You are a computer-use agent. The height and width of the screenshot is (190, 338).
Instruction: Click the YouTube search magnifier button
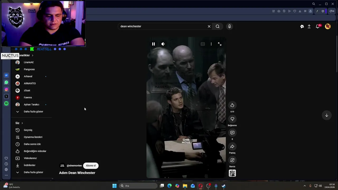coord(218,26)
